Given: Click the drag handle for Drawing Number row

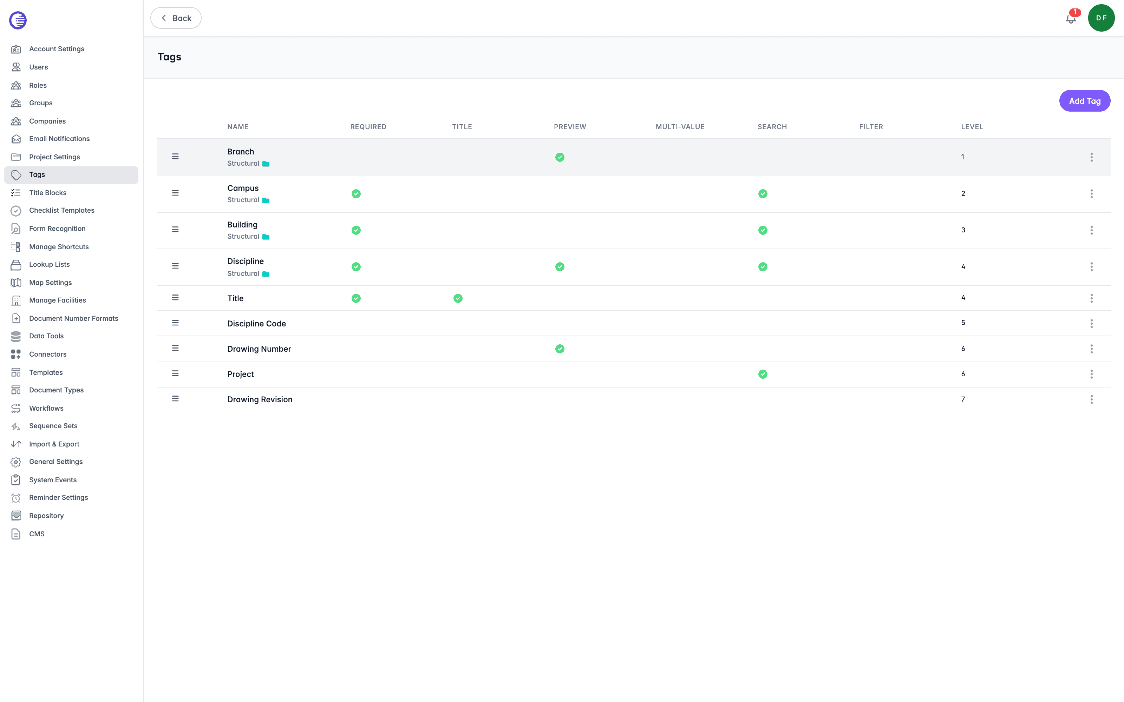Looking at the screenshot, I should pos(175,348).
